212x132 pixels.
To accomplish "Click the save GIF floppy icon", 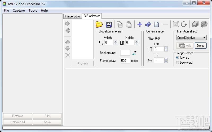I will tap(109, 24).
